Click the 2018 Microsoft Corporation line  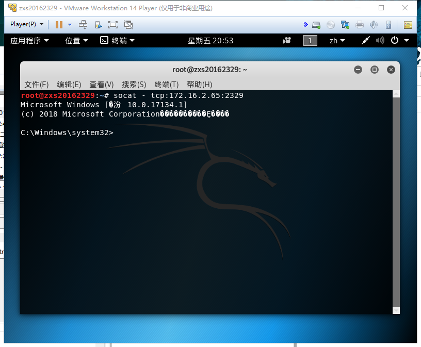(x=125, y=114)
